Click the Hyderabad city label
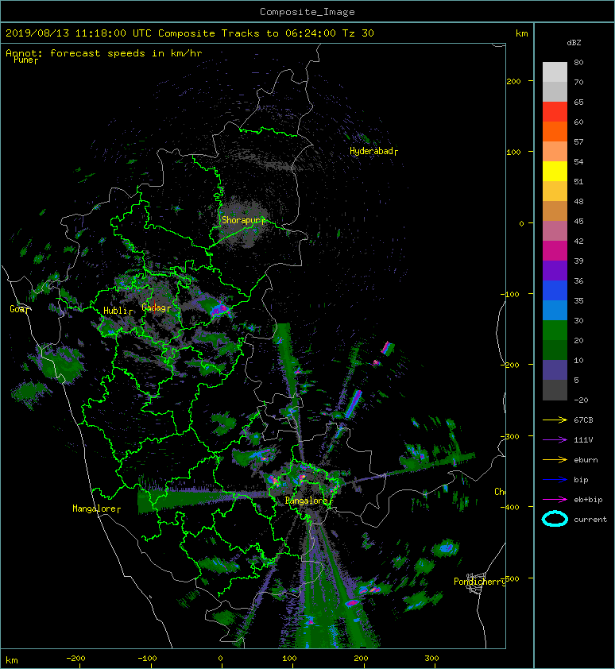This screenshot has width=615, height=669. (x=373, y=151)
